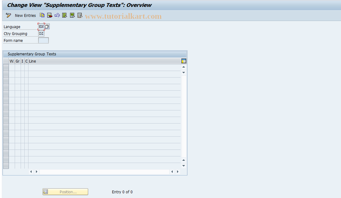Click the table's top scroll down arrow

point(184,72)
